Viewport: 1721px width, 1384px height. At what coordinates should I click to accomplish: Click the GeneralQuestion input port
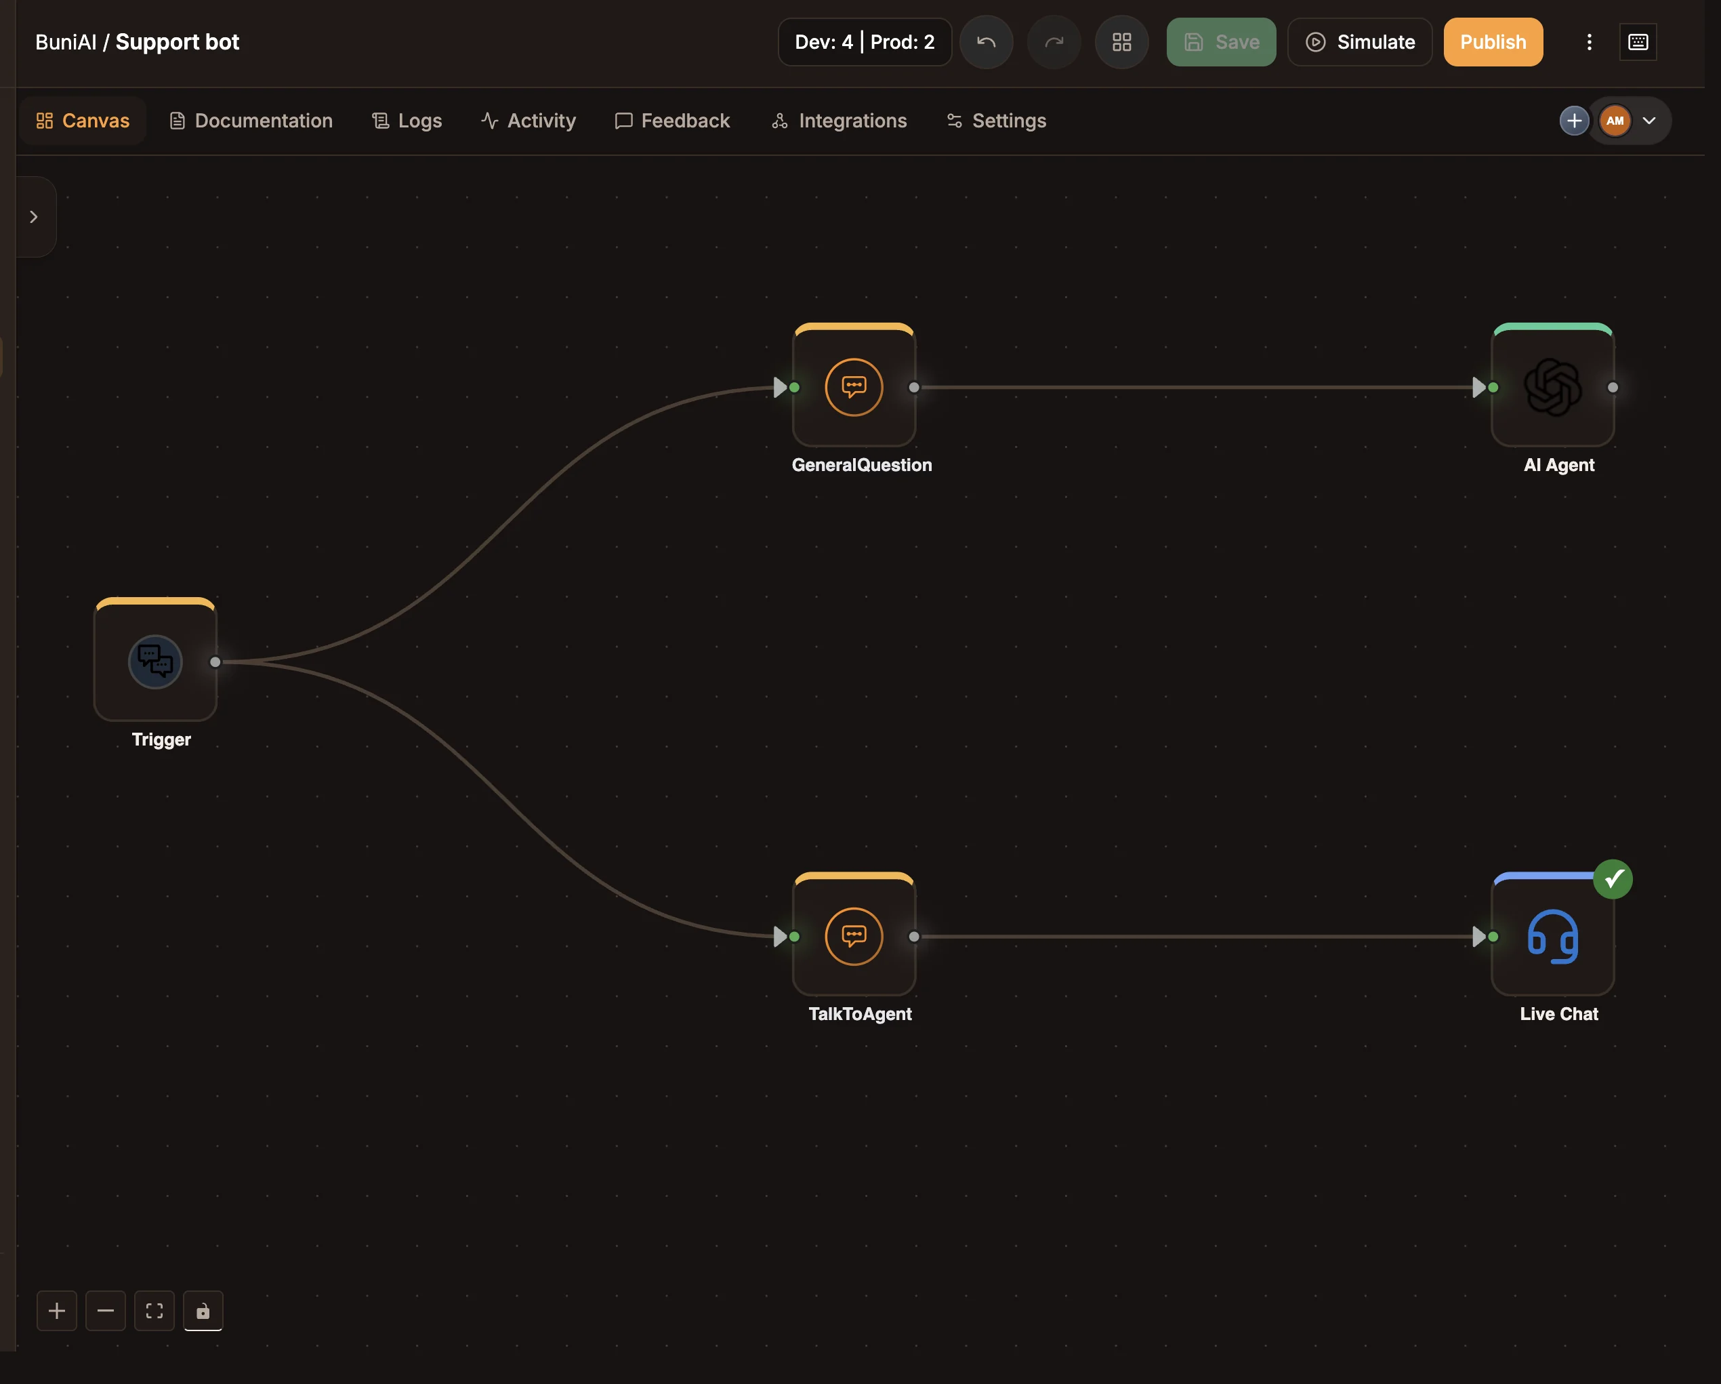click(793, 387)
